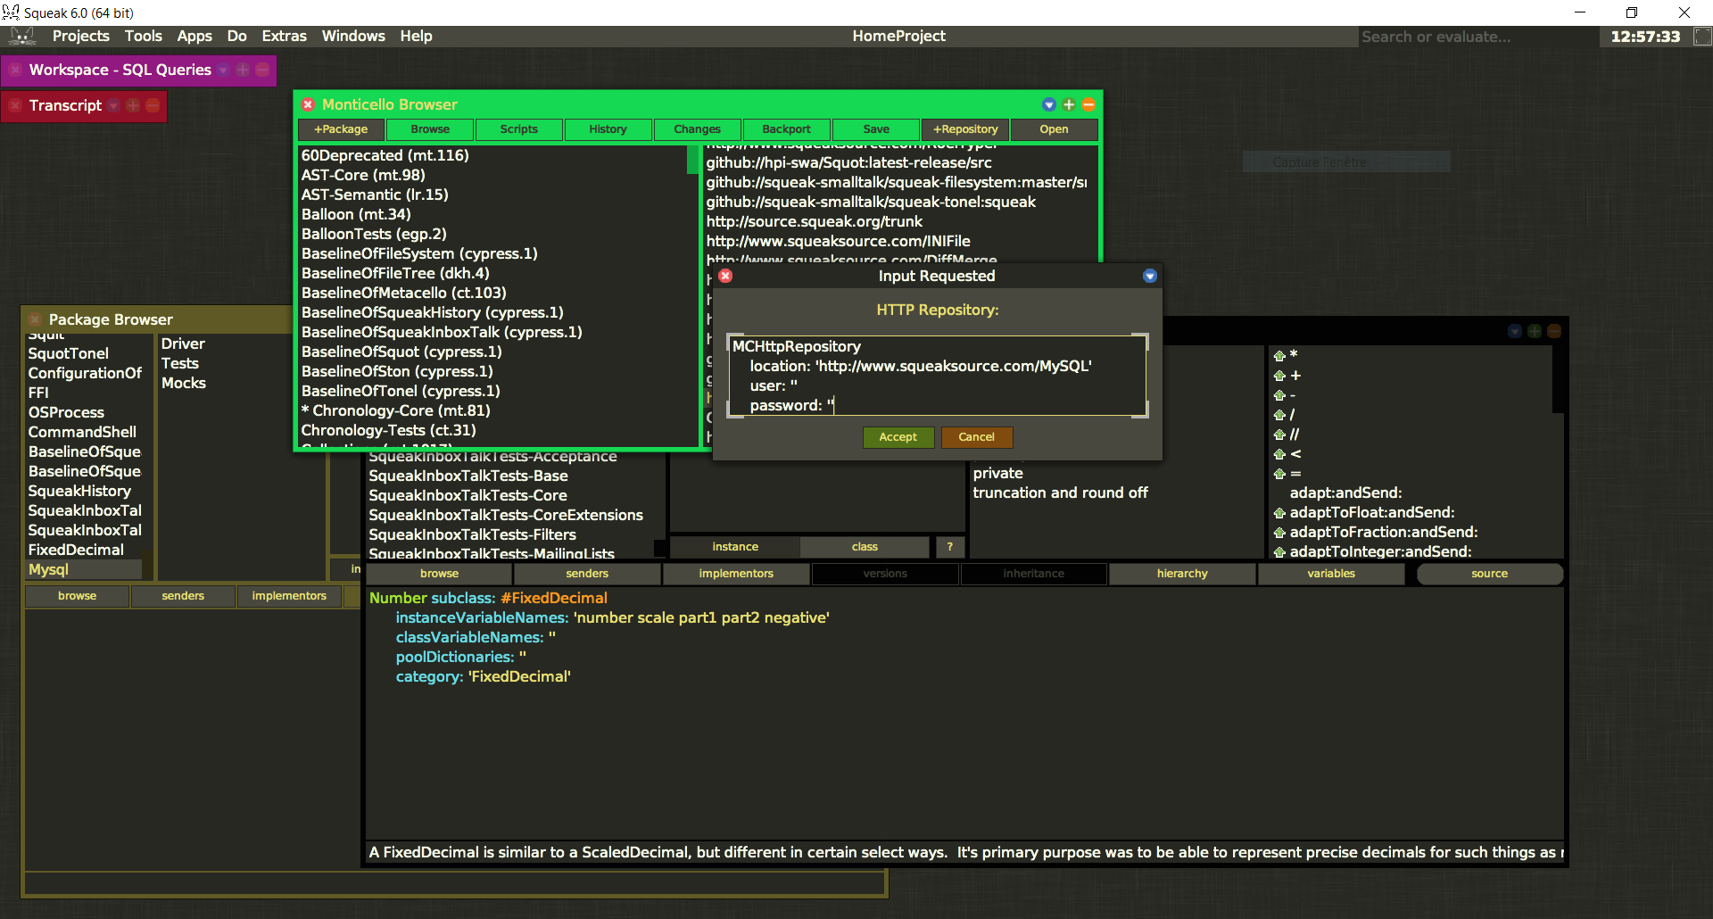Click the hierarchy button in class browser
The width and height of the screenshot is (1713, 919).
(1182, 574)
